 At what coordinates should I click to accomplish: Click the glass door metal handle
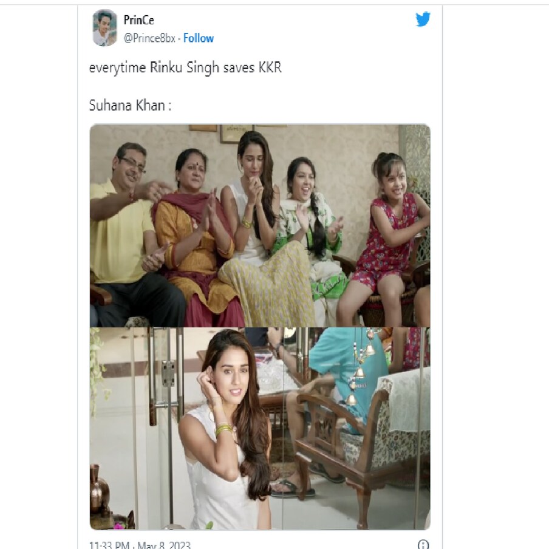[x=166, y=377]
